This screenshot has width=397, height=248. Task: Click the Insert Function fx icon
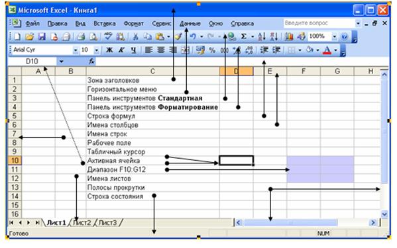pos(91,61)
